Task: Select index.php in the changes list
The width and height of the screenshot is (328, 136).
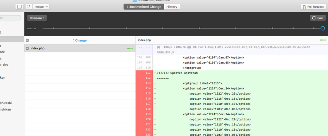Action: pos(80,48)
